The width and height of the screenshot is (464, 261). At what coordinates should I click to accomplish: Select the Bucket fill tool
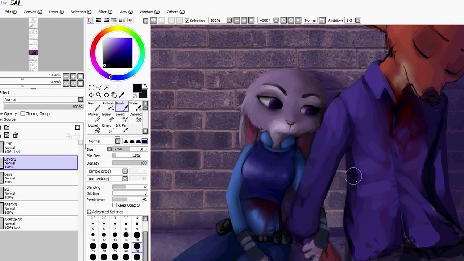(94, 128)
